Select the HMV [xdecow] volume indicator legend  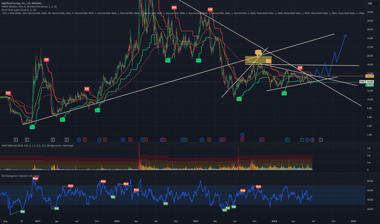[38, 145]
